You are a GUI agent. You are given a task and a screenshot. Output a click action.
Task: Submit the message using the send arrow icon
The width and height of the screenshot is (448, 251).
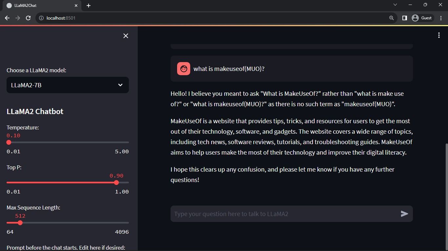pos(405,214)
